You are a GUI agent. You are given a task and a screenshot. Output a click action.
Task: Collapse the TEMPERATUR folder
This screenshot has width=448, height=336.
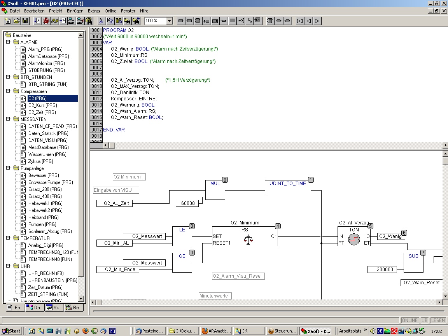(8, 238)
